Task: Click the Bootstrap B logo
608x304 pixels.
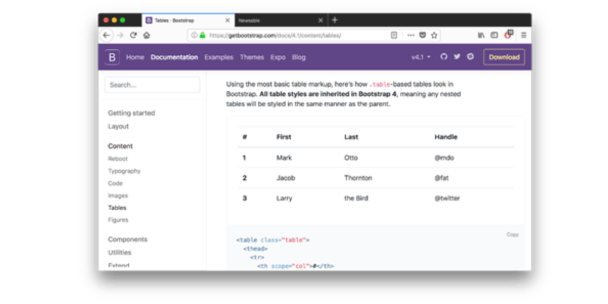Action: click(112, 57)
